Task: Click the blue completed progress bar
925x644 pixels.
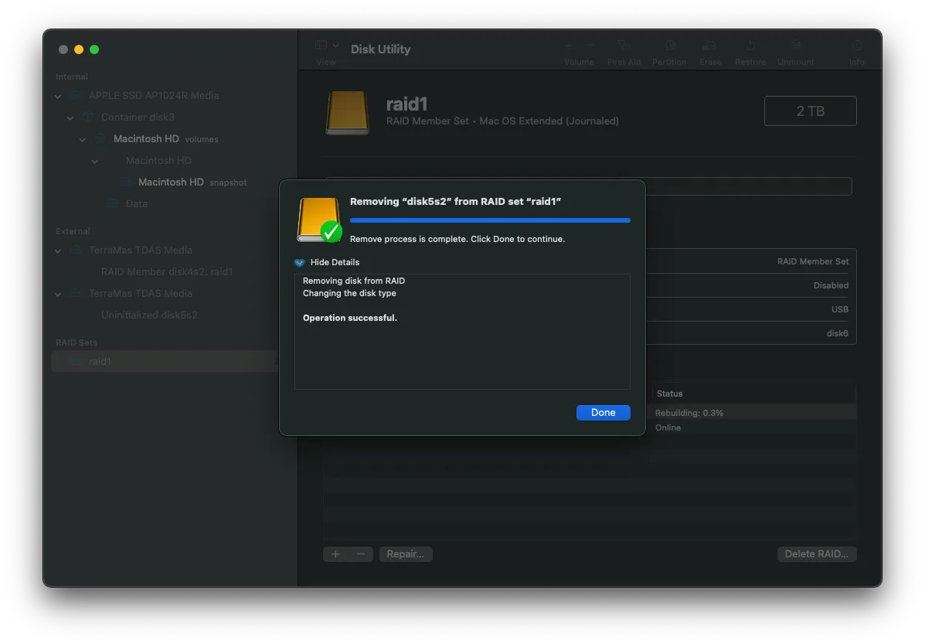Action: point(490,220)
